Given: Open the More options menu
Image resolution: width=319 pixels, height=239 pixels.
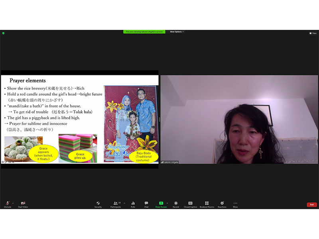Looking at the screenshot, I should [235, 204].
